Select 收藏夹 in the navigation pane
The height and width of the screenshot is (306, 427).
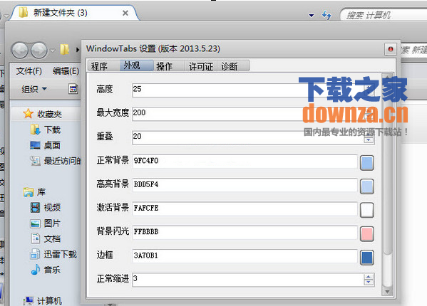pos(49,114)
